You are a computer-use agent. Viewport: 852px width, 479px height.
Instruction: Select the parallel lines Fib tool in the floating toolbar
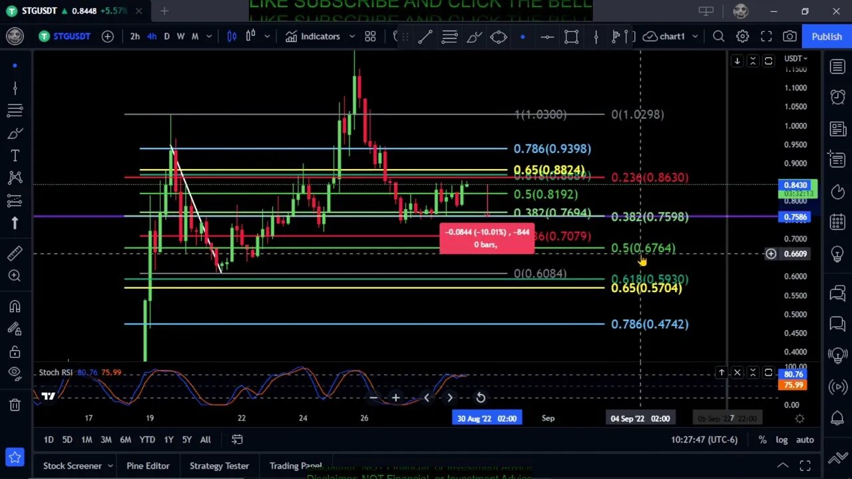click(x=449, y=37)
